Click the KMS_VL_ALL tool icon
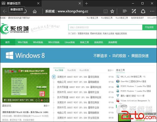 pos(118,77)
